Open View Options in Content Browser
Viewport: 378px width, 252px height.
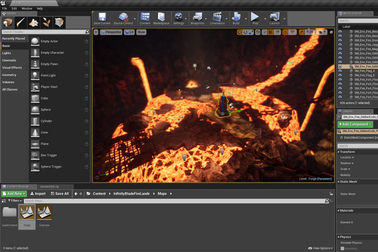(321, 248)
